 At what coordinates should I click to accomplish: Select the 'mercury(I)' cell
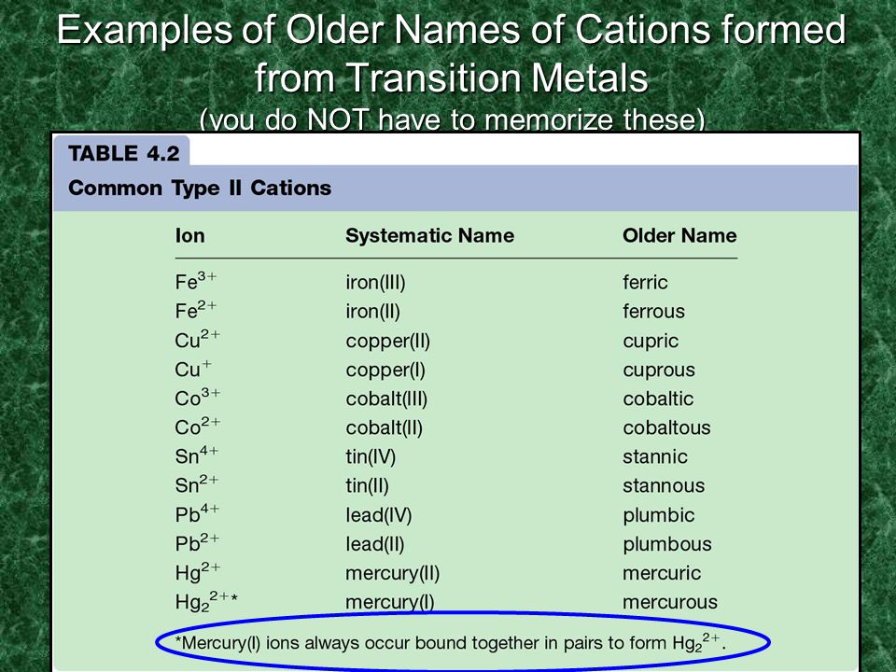(x=390, y=602)
